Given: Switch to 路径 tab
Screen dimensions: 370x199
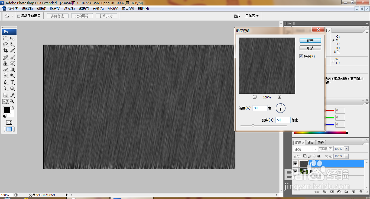Looking at the screenshot, I should (321, 143).
